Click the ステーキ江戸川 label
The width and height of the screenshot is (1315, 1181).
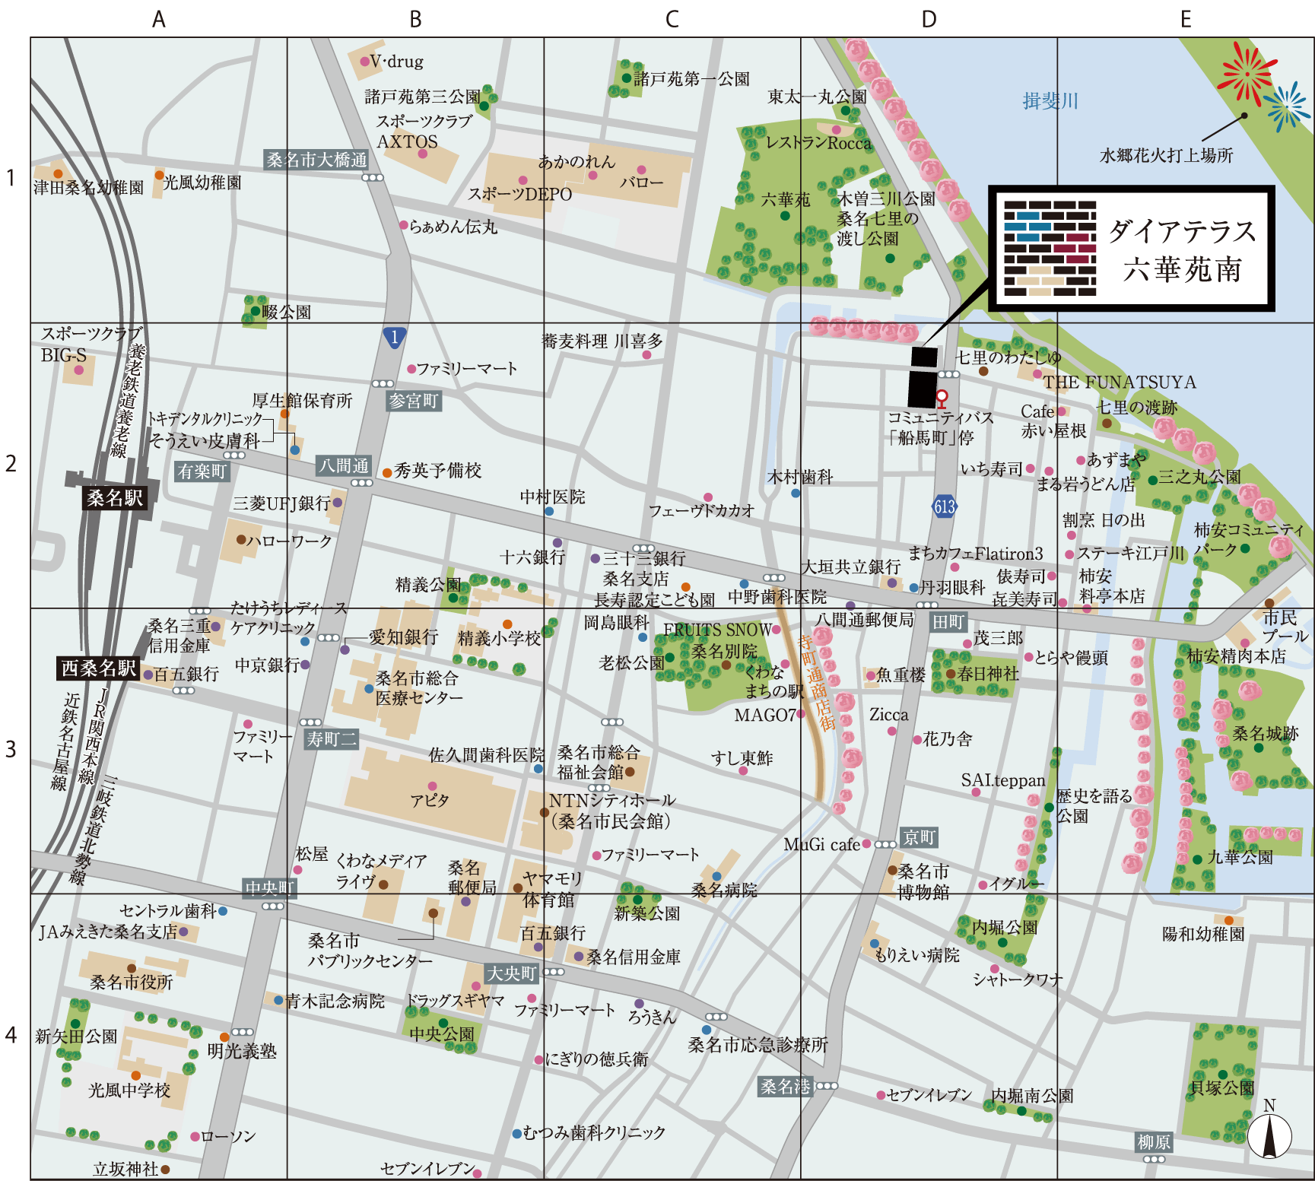(1131, 553)
